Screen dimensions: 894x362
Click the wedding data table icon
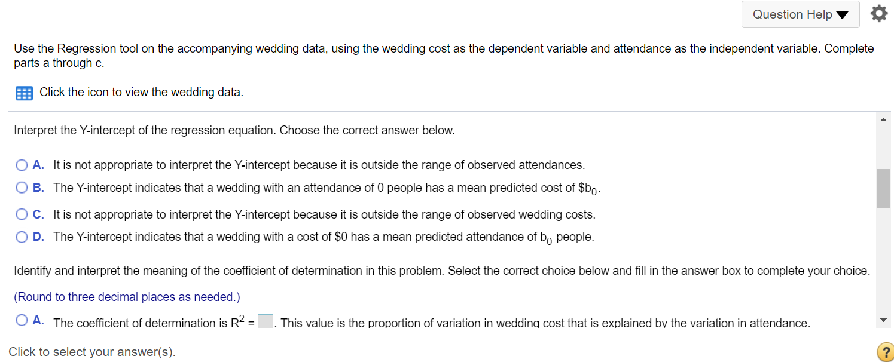coord(23,93)
